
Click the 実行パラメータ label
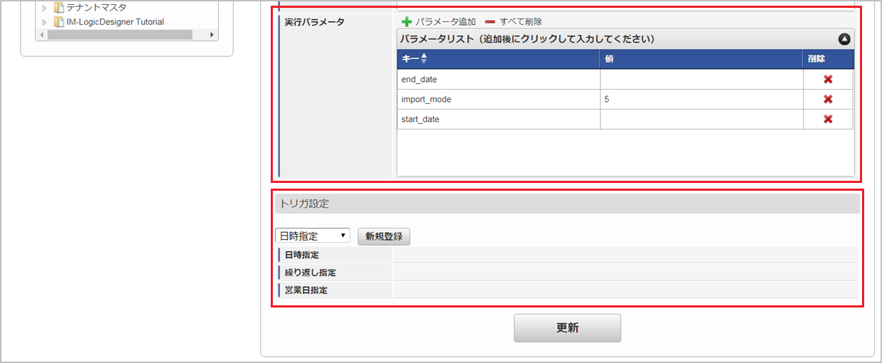point(314,22)
